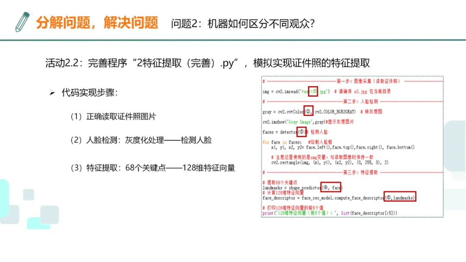
Task: Click the code comment 第二步：人脸检测
Action: [360, 101]
